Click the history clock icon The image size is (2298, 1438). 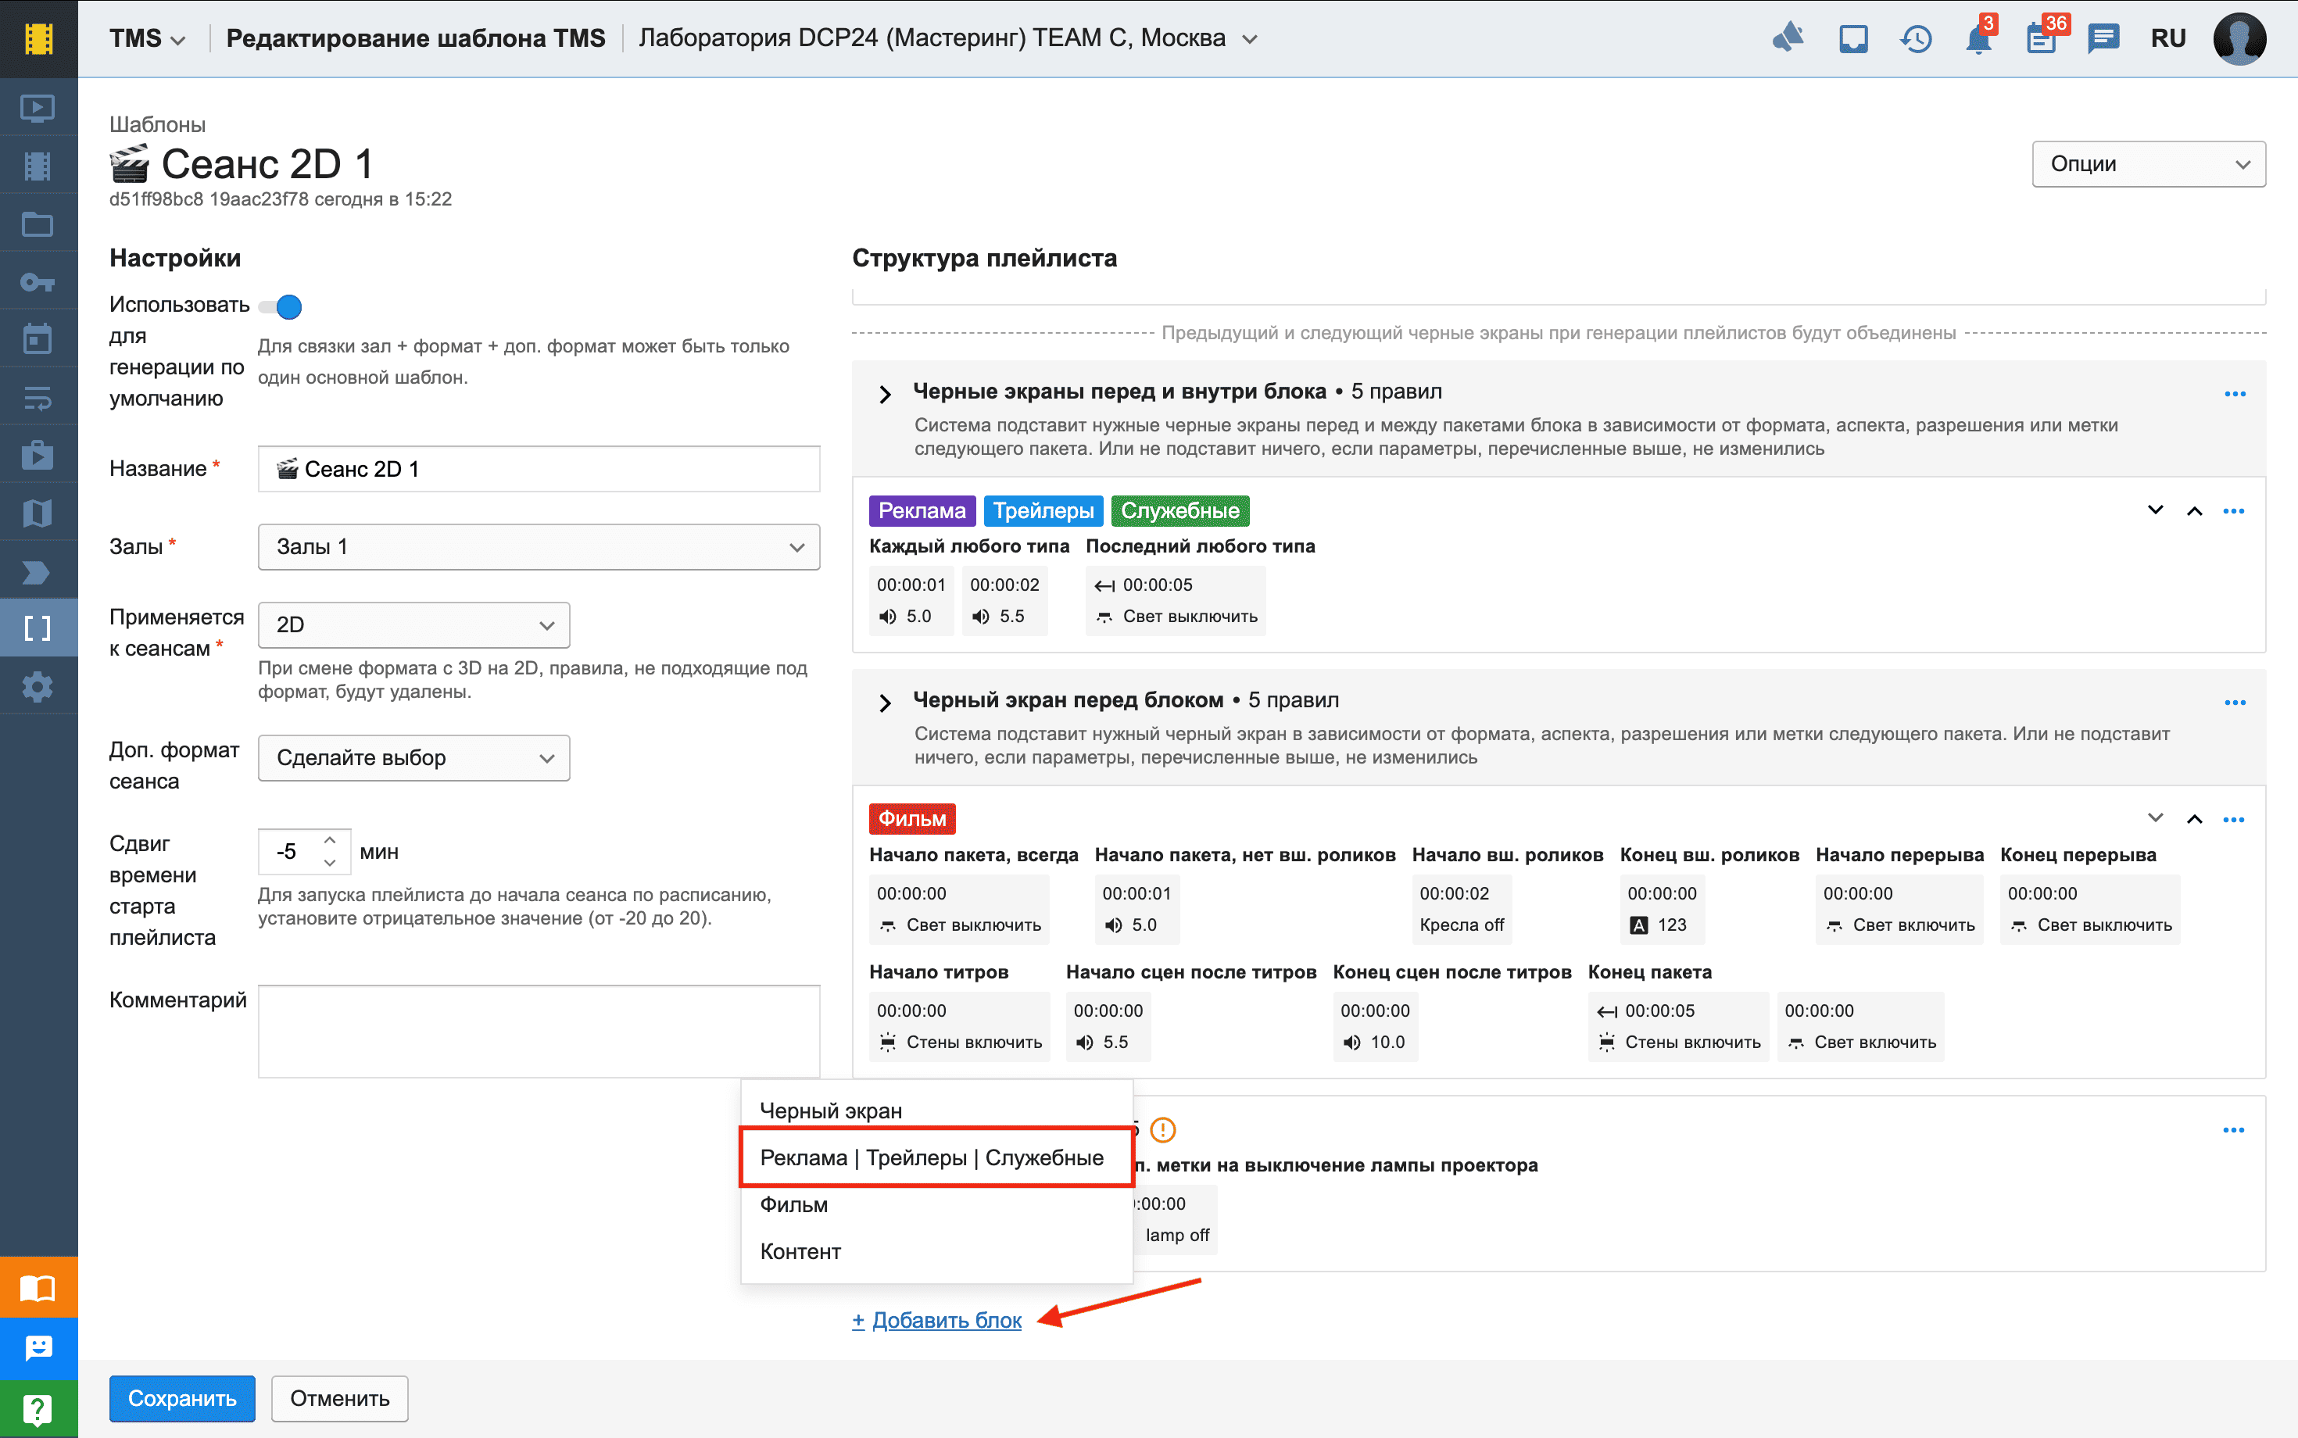click(1916, 39)
